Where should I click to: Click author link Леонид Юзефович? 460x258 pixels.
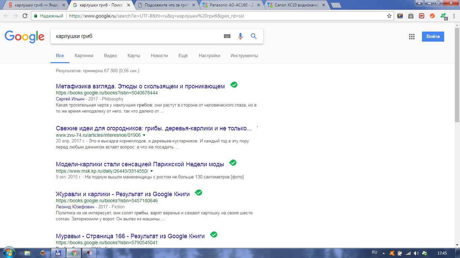click(x=76, y=207)
